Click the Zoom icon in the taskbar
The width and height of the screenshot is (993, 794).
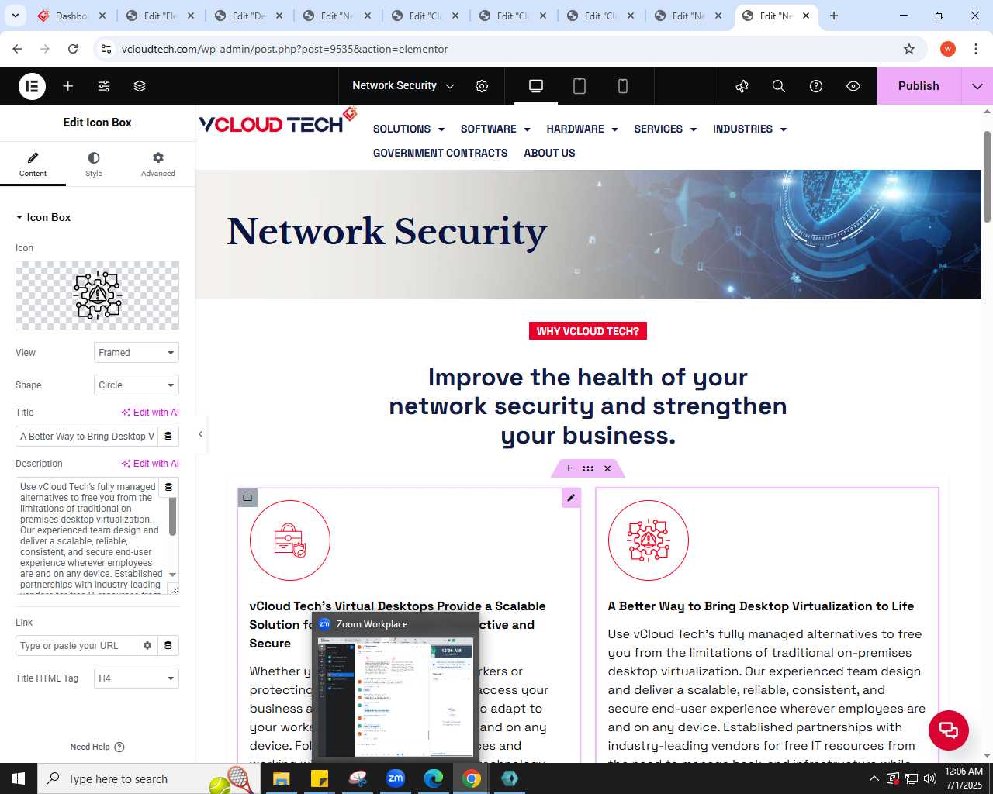[x=396, y=778]
